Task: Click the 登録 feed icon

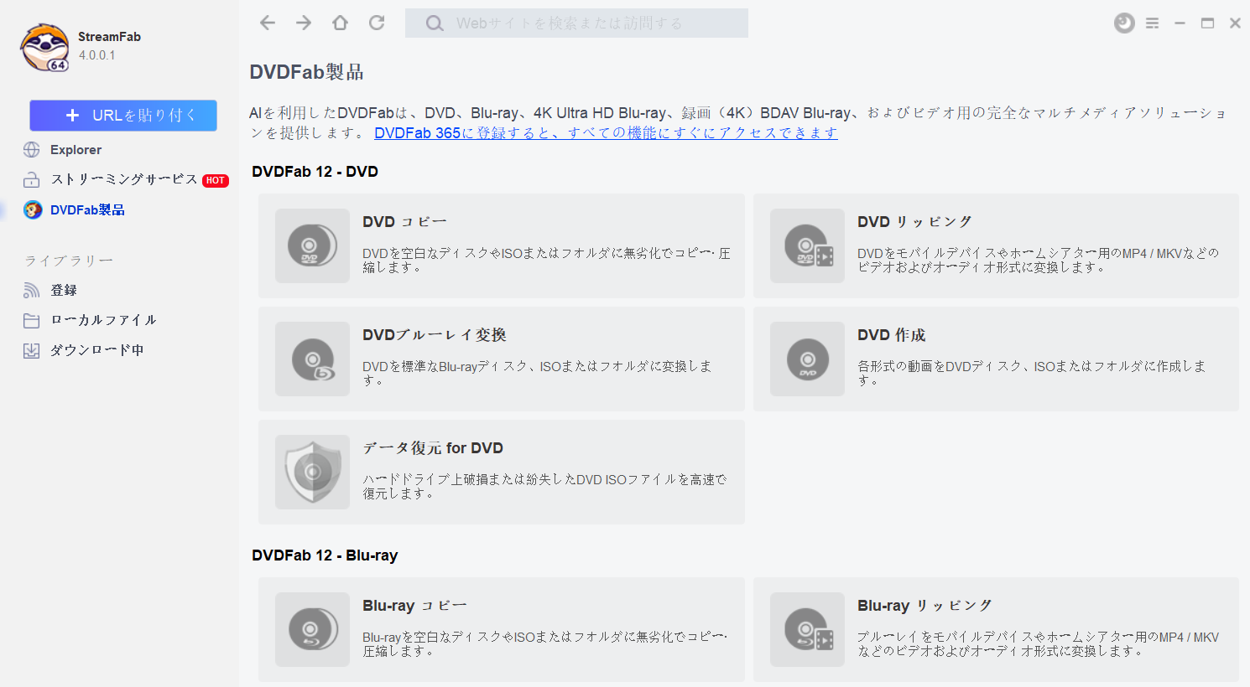Action: 32,290
